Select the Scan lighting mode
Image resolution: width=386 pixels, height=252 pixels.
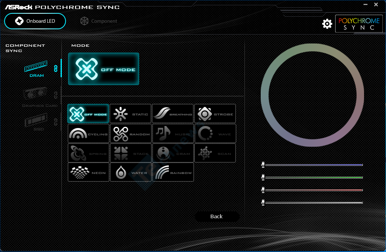pyautogui.click(x=215, y=153)
